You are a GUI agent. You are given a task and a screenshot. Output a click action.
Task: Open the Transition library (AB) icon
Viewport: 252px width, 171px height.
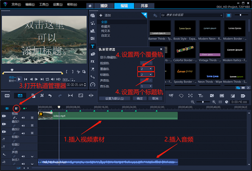(93, 39)
